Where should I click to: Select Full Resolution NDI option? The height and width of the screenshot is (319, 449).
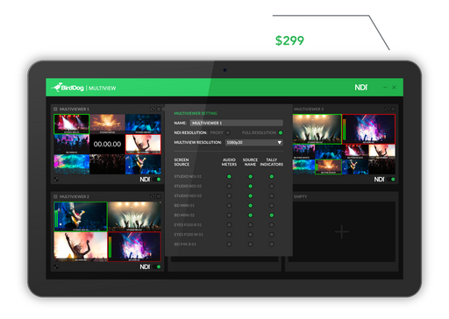(x=281, y=133)
